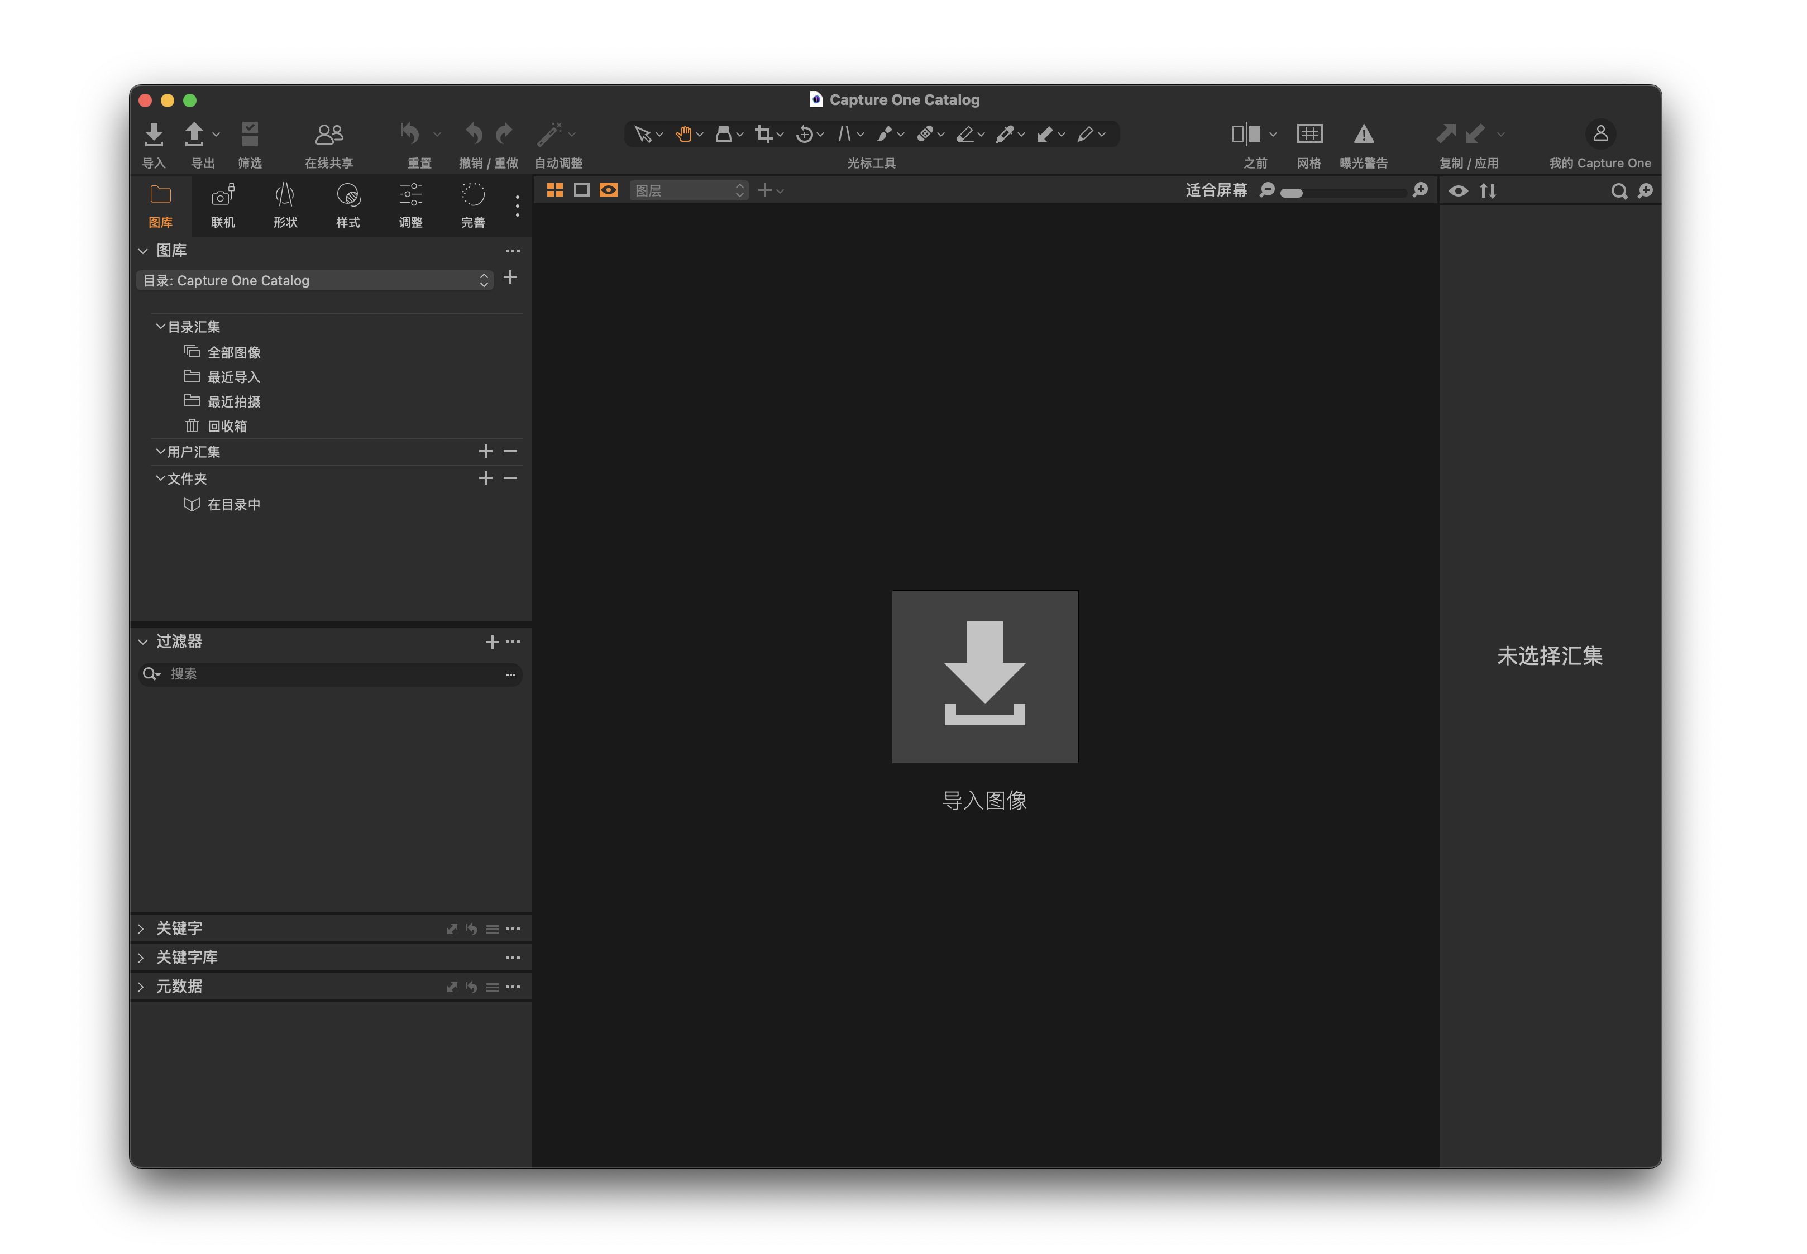Toggle the browser sort order arrows
Screen dimensions: 1807x1254
(1488, 191)
